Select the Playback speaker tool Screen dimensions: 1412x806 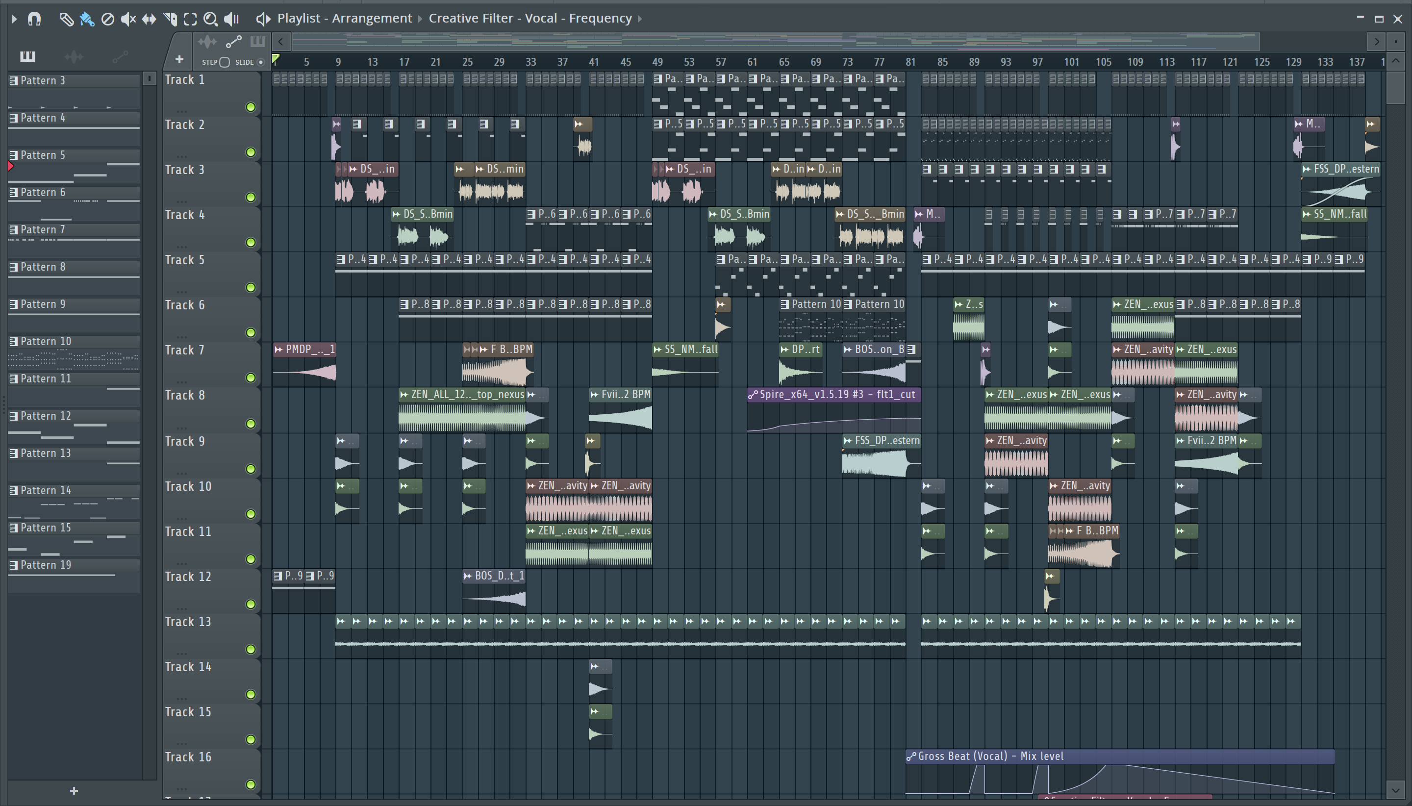point(231,20)
